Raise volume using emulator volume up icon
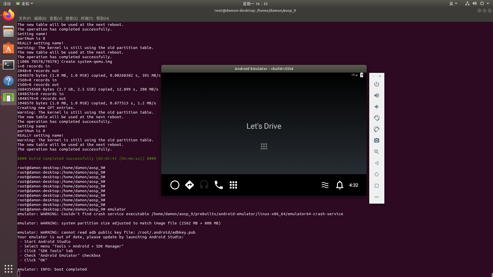493x277 pixels. pyautogui.click(x=377, y=95)
